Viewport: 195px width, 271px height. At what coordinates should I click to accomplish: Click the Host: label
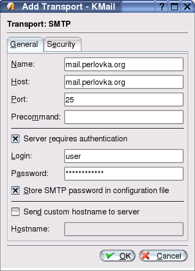(21, 82)
